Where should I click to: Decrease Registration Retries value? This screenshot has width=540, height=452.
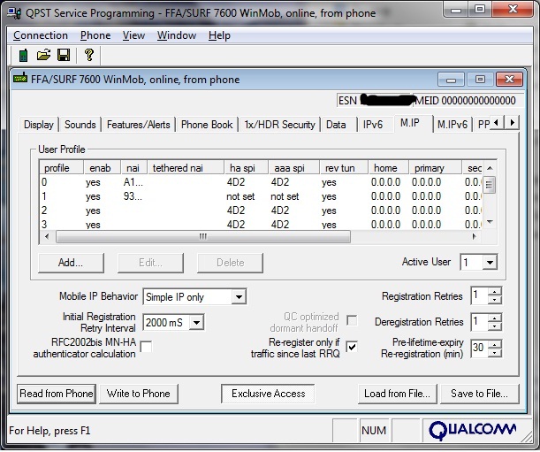click(495, 300)
